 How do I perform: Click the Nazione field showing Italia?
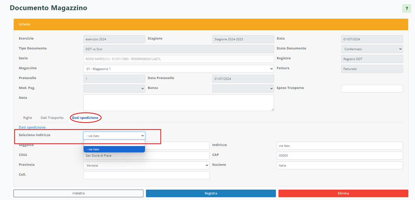(339, 165)
